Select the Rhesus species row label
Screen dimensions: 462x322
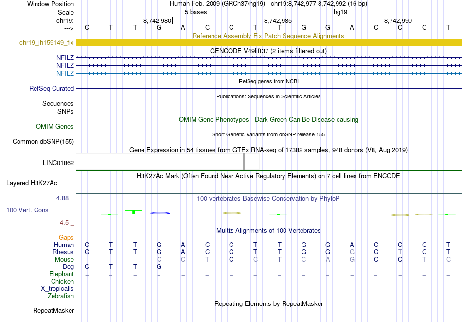(63, 252)
